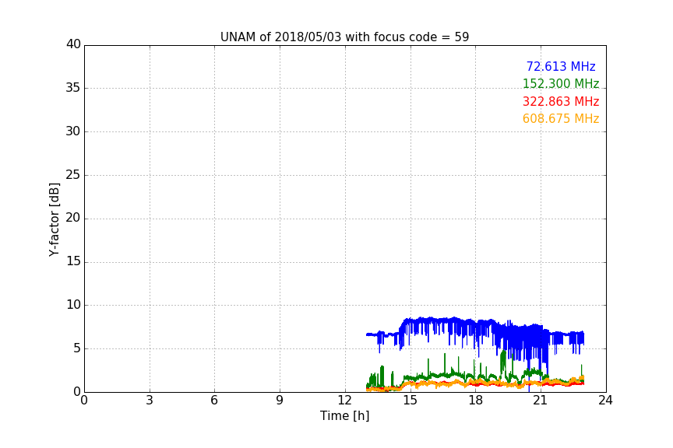673x448 pixels.
Task: Click x-axis tick label 24
Action: [x=605, y=401]
